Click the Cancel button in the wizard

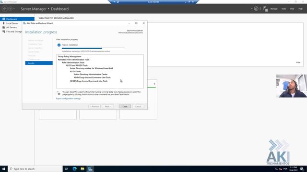138,107
